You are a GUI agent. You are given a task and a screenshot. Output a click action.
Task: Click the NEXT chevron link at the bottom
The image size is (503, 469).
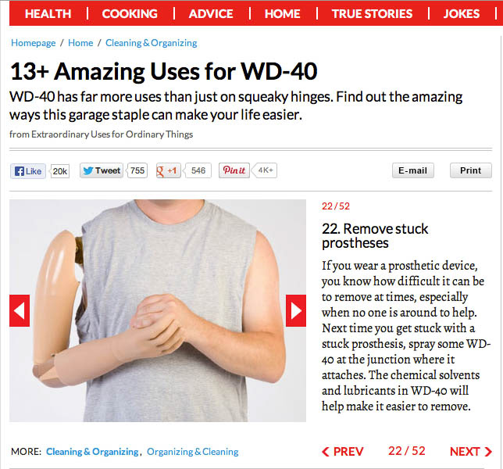(471, 452)
